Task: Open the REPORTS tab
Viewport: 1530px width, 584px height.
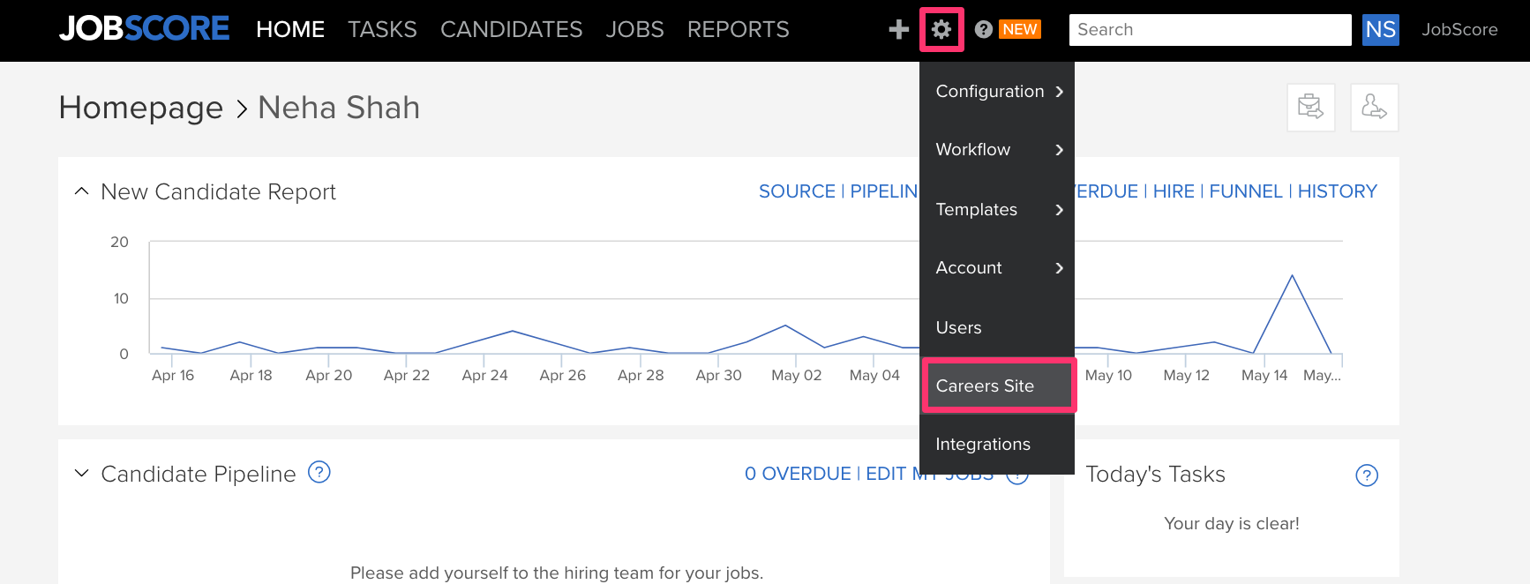Action: click(x=739, y=30)
